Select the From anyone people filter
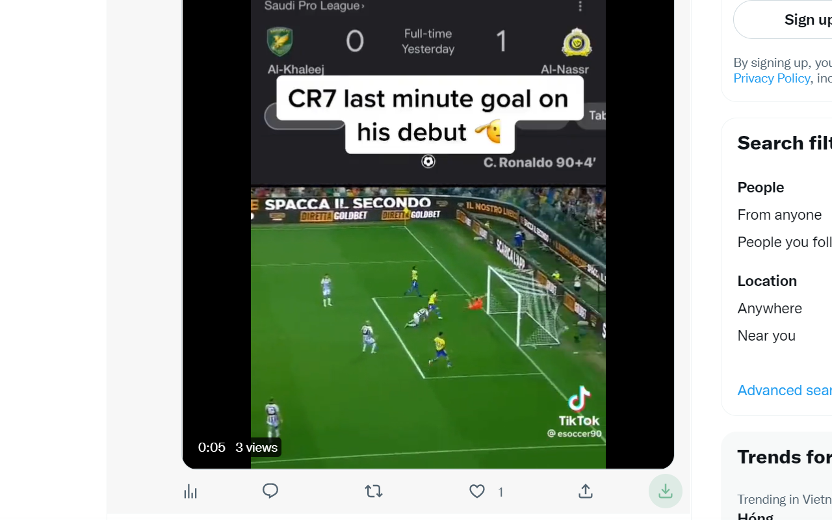This screenshot has width=832, height=520. coord(779,214)
